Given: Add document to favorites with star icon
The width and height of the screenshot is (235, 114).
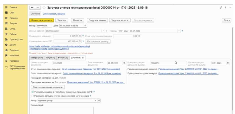Looking at the screenshot, I should pos(44,8).
